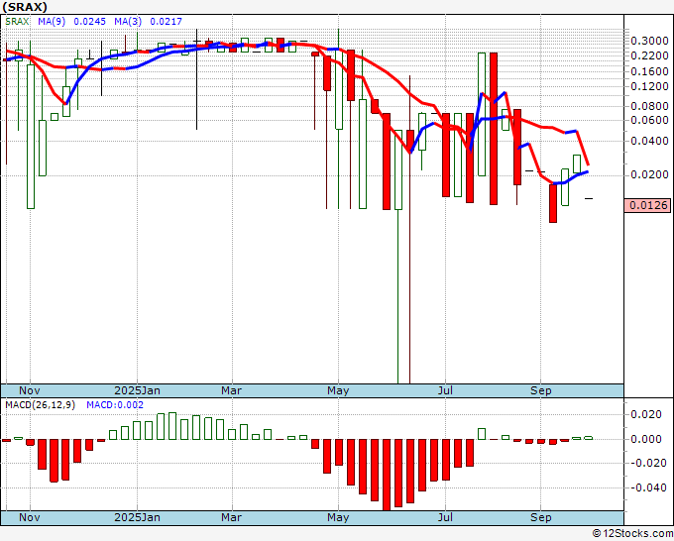Click the MA(3) legend label
Screen dimensions: 674x541
(x=128, y=21)
